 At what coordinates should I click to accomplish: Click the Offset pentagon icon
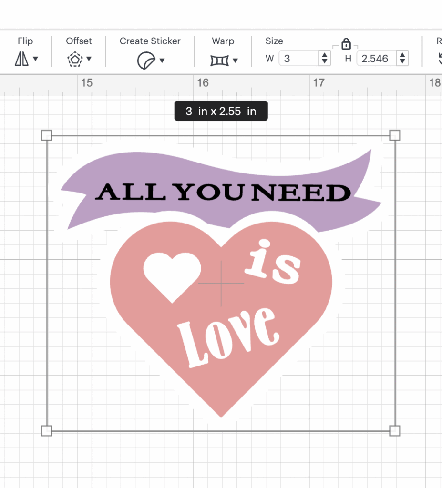pos(75,60)
